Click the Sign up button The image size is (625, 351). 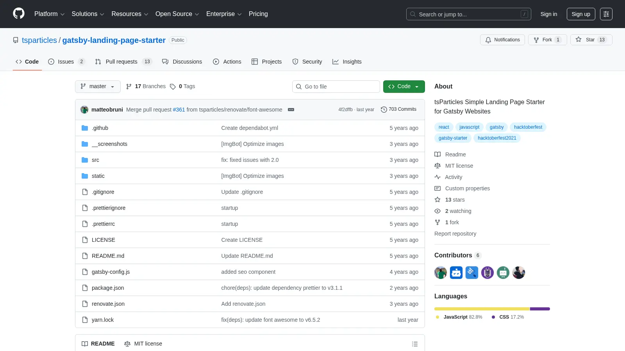581,14
